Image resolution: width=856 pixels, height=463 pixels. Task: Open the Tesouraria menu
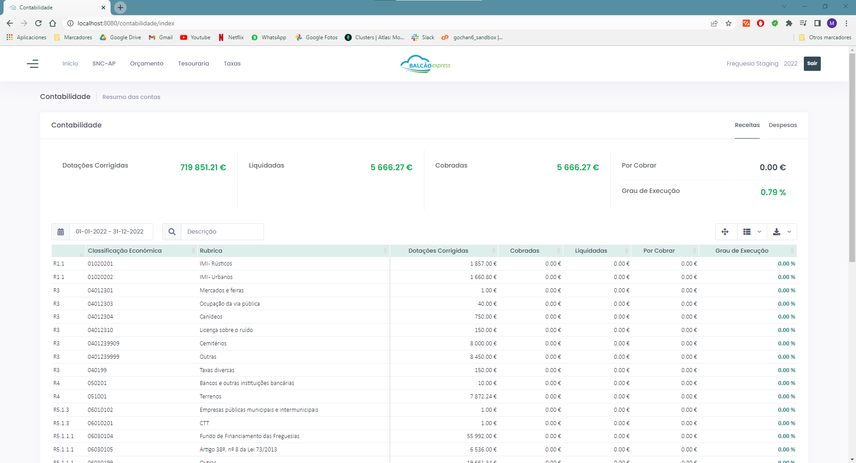point(193,64)
